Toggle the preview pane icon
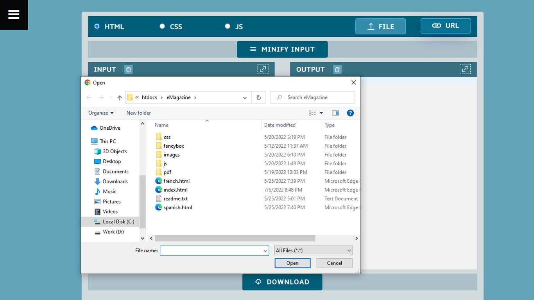Screen dimensions: 534x300 (x=335, y=113)
